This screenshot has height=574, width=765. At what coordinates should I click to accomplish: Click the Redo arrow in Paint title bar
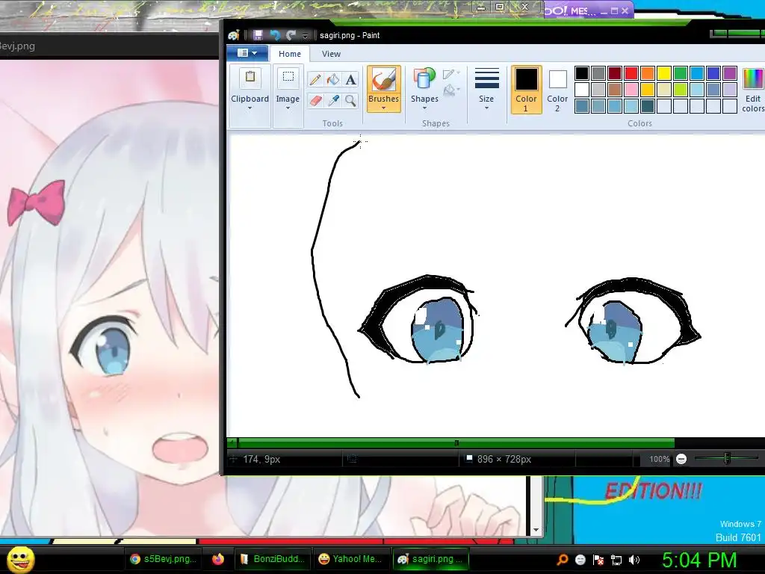[291, 35]
